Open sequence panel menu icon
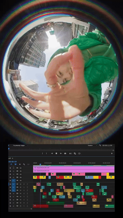 (13, 158)
